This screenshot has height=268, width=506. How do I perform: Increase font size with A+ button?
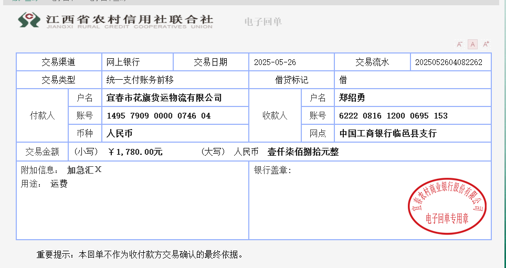(x=486, y=44)
